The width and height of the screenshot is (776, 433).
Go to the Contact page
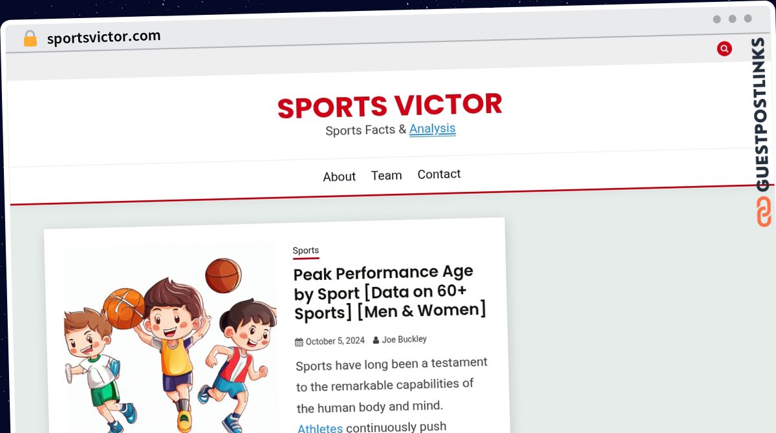pyautogui.click(x=439, y=174)
